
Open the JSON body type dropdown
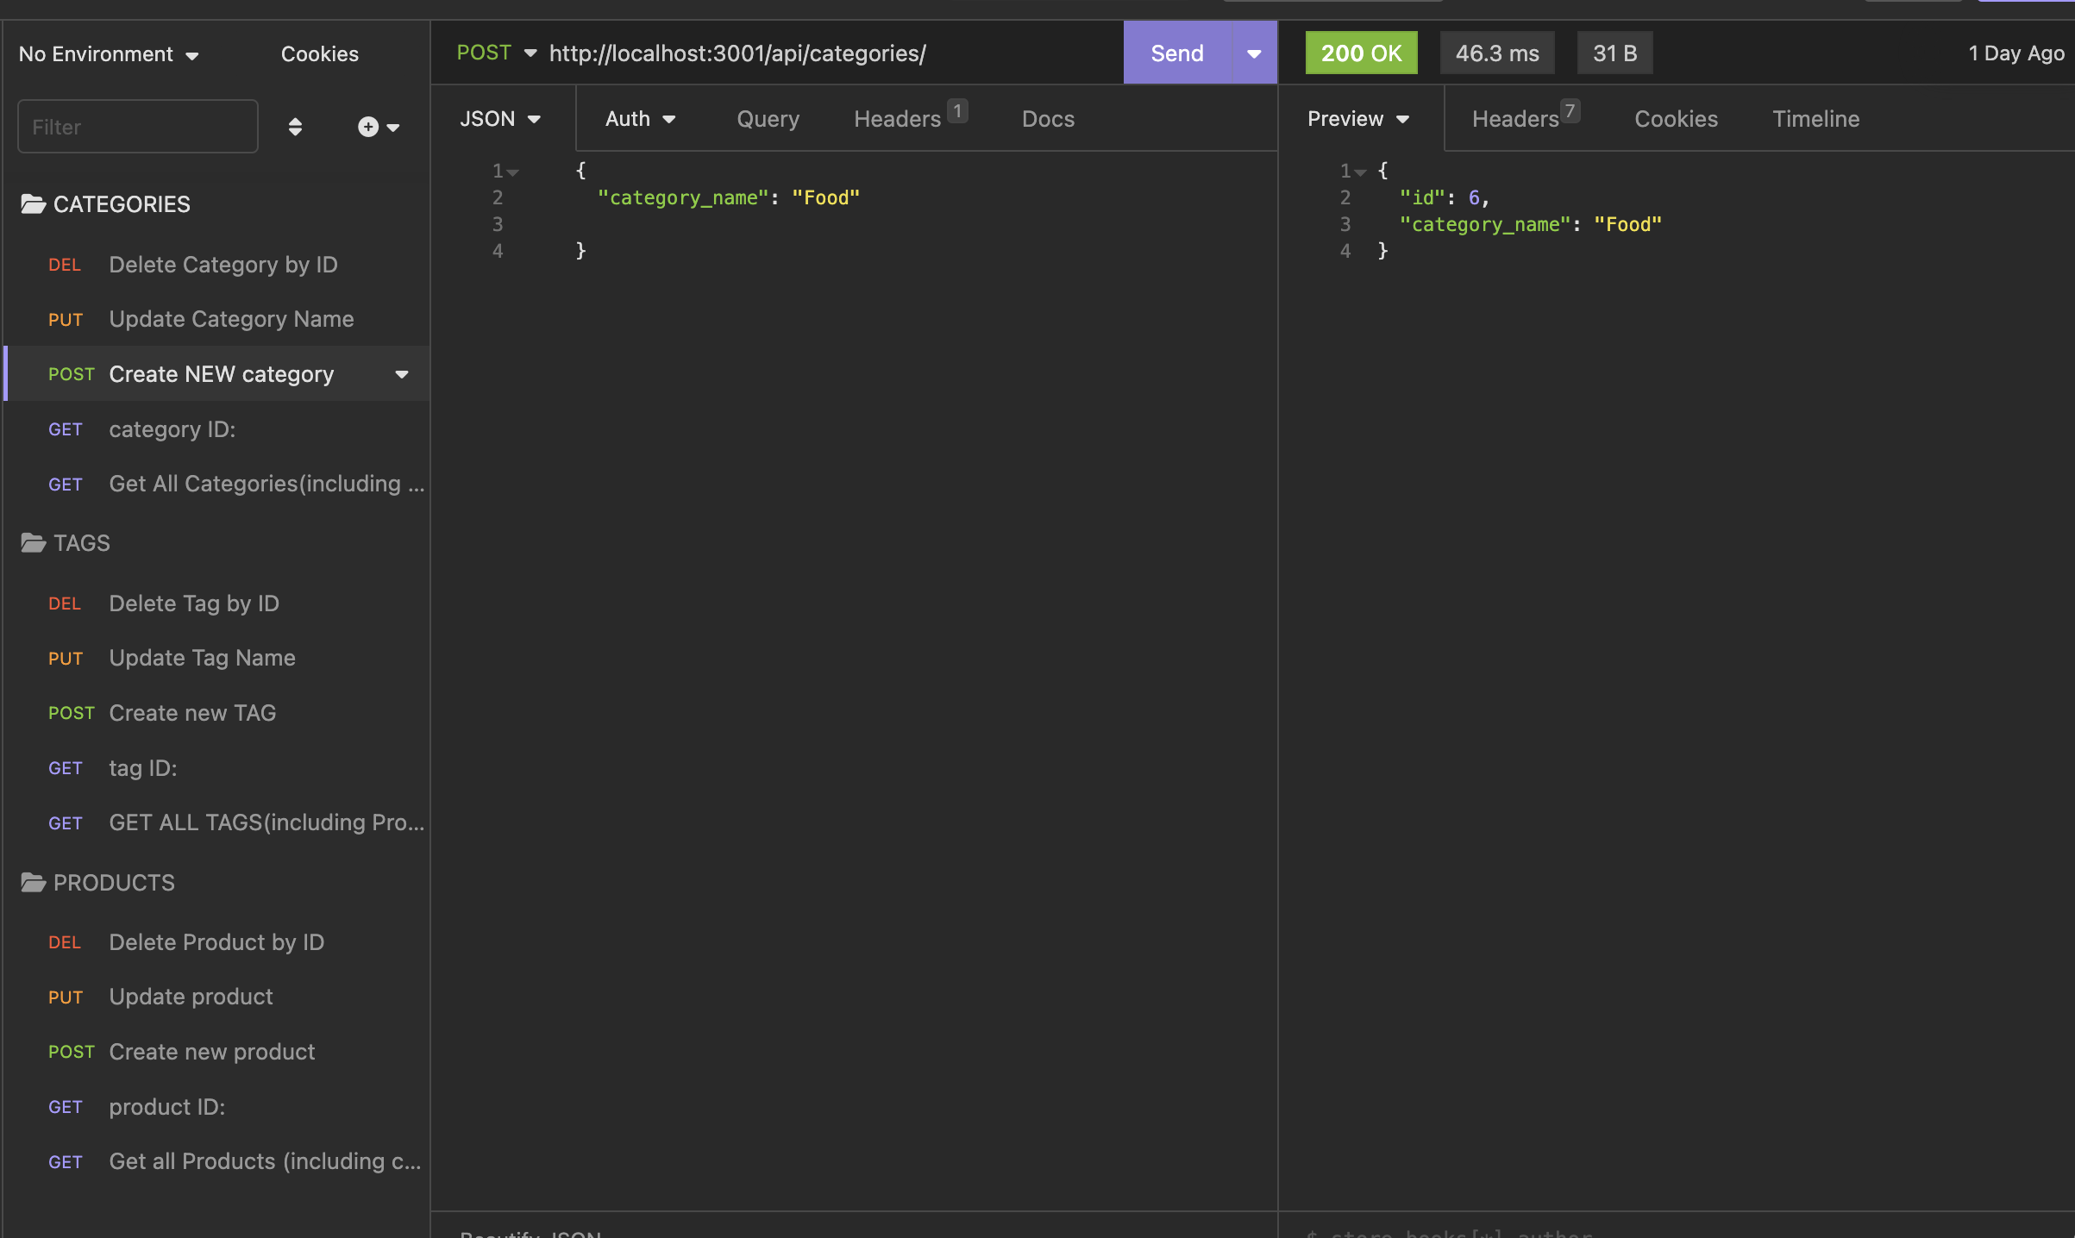pos(500,118)
